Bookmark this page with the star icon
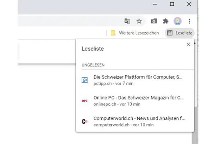This screenshot has width=216, height=144. tap(139, 21)
